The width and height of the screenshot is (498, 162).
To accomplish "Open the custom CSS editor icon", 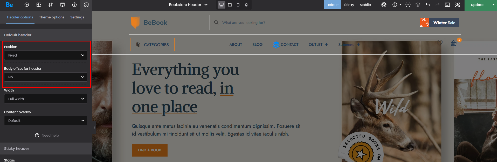I will tap(408, 5).
